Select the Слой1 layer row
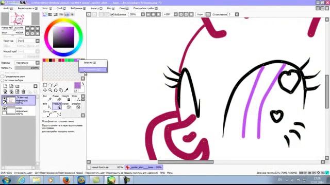This screenshot has height=185, width=330. pos(19,111)
